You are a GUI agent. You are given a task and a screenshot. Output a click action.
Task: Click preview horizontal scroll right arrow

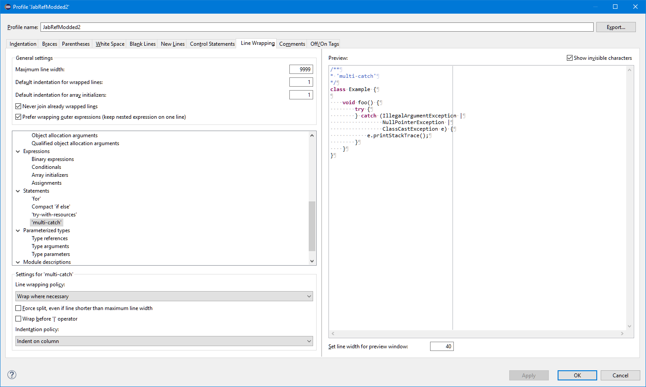pyautogui.click(x=622, y=334)
